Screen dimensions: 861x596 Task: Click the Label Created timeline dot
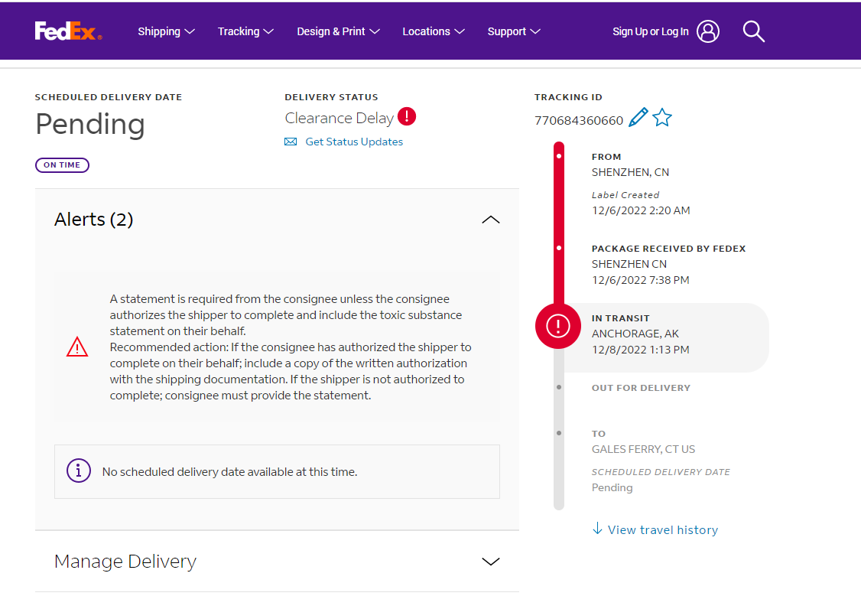tap(559, 156)
